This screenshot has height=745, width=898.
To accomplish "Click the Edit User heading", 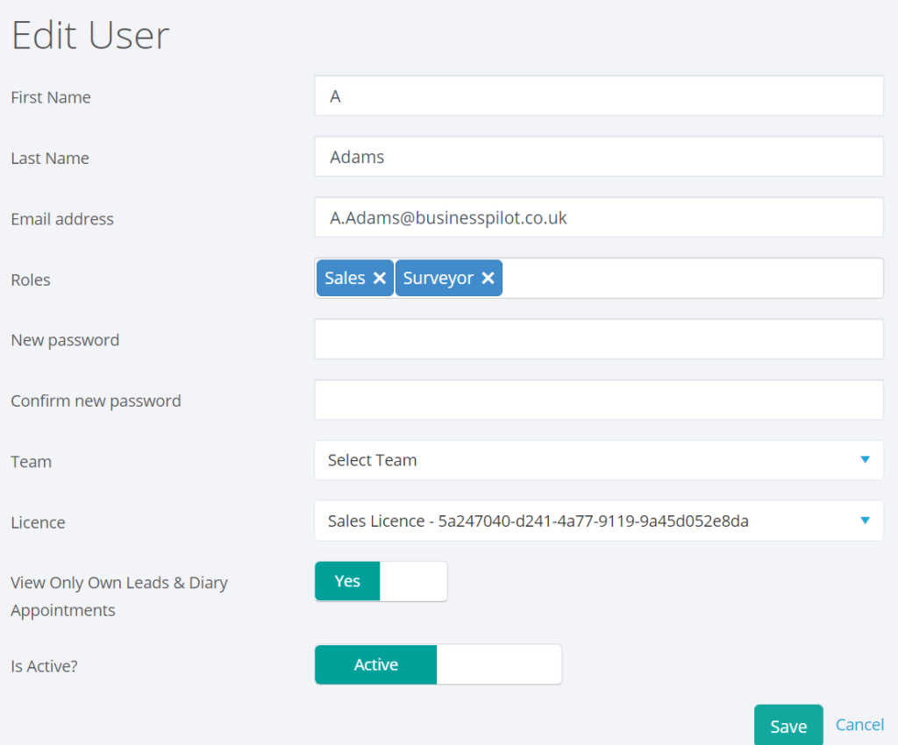I will tap(89, 36).
